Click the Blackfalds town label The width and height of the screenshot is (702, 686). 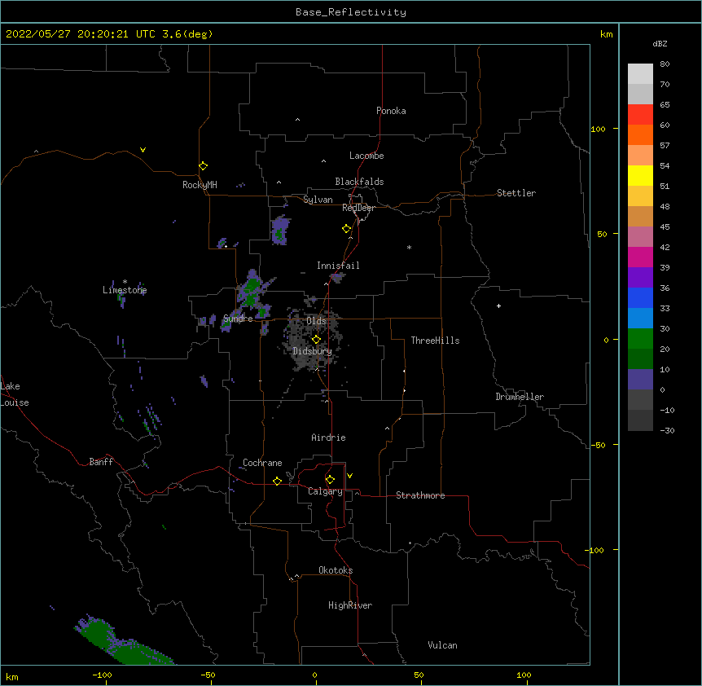359,182
